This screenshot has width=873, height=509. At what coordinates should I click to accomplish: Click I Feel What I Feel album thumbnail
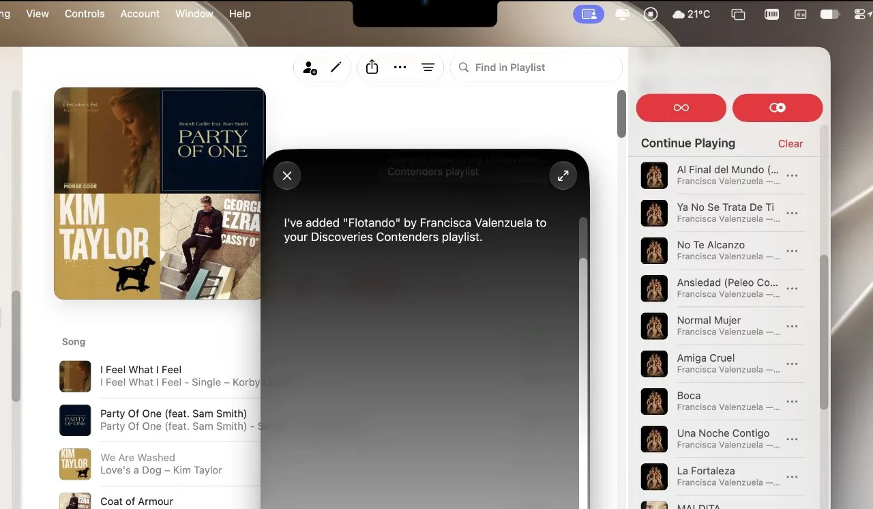(75, 376)
